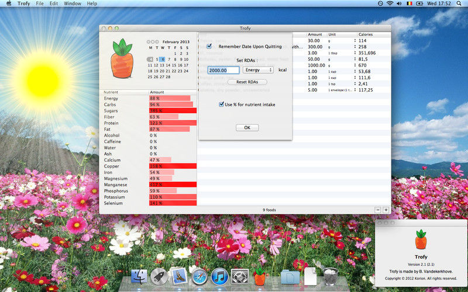Open unit selector for the 114 calories row
This screenshot has height=292, width=468.
tap(355, 40)
